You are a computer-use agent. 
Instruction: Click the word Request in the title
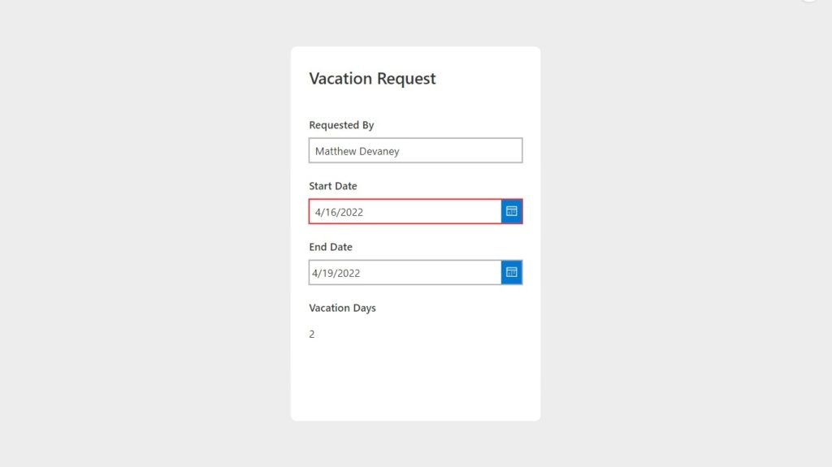click(x=406, y=79)
